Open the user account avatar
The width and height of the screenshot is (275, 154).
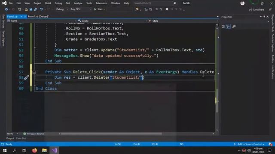242,3
